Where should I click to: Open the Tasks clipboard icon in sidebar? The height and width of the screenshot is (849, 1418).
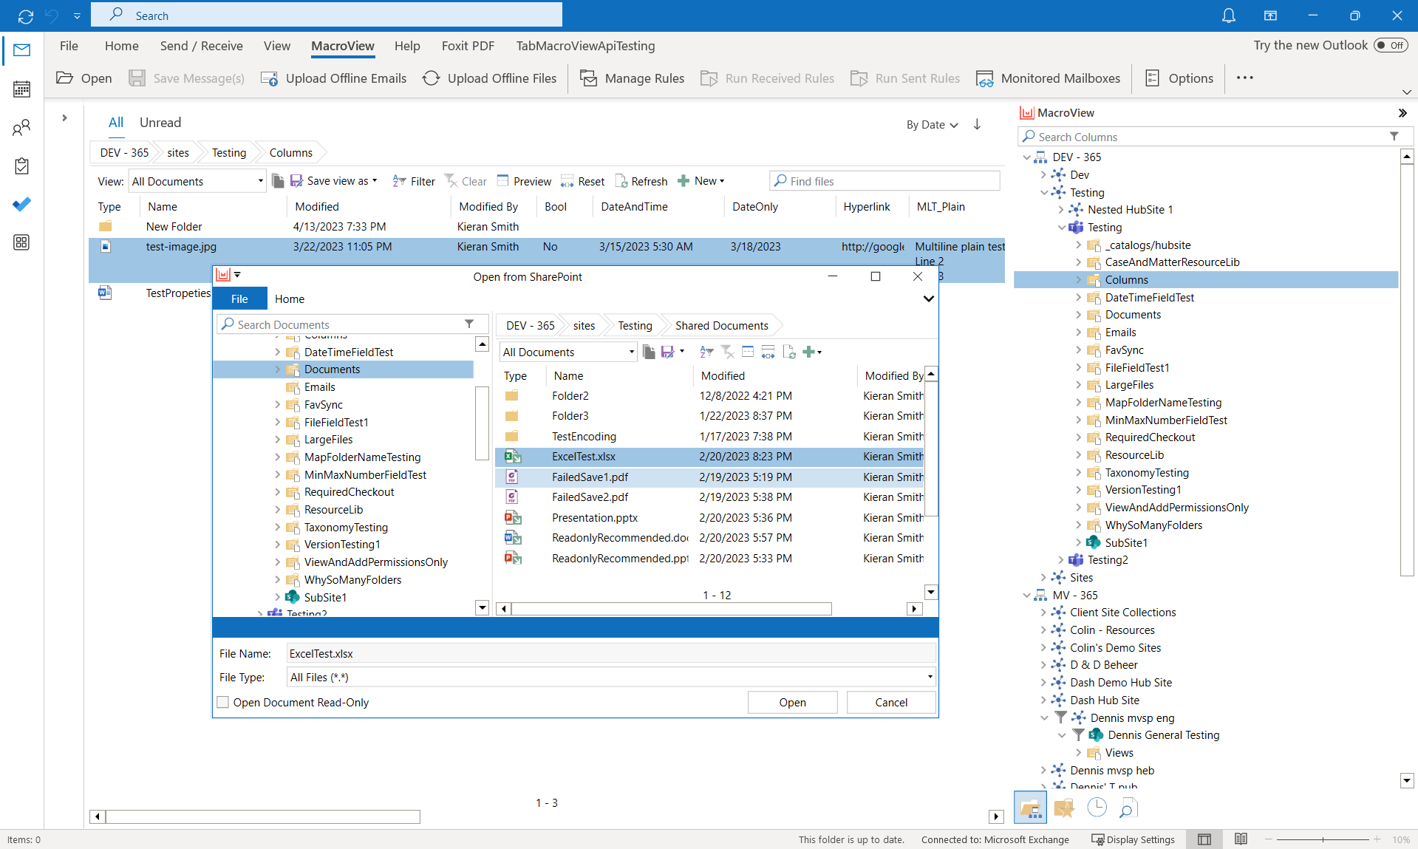[21, 166]
